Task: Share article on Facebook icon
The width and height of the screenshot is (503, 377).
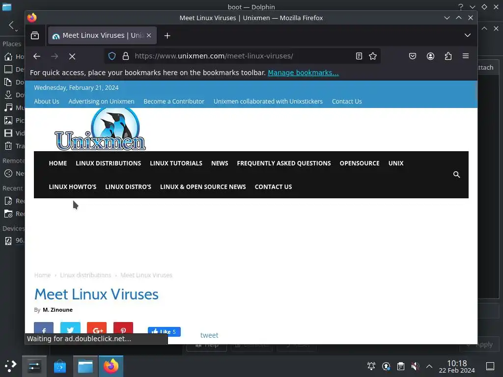Action: click(x=44, y=329)
